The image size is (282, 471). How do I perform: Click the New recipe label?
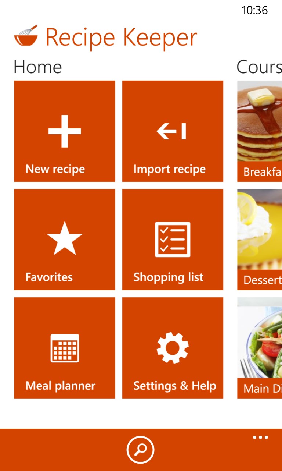coord(55,169)
